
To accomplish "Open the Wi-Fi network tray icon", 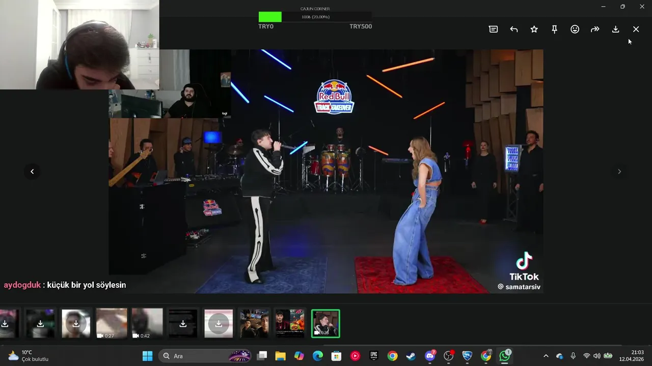I will click(586, 356).
